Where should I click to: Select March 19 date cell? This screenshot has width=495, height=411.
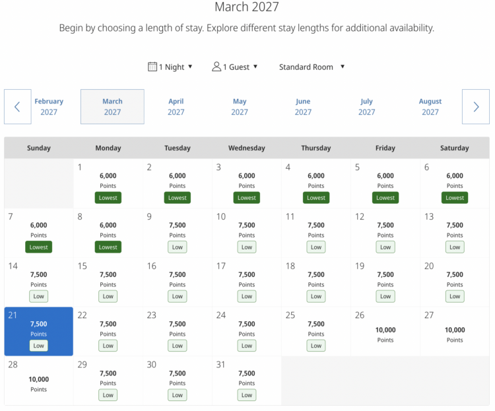385,282
